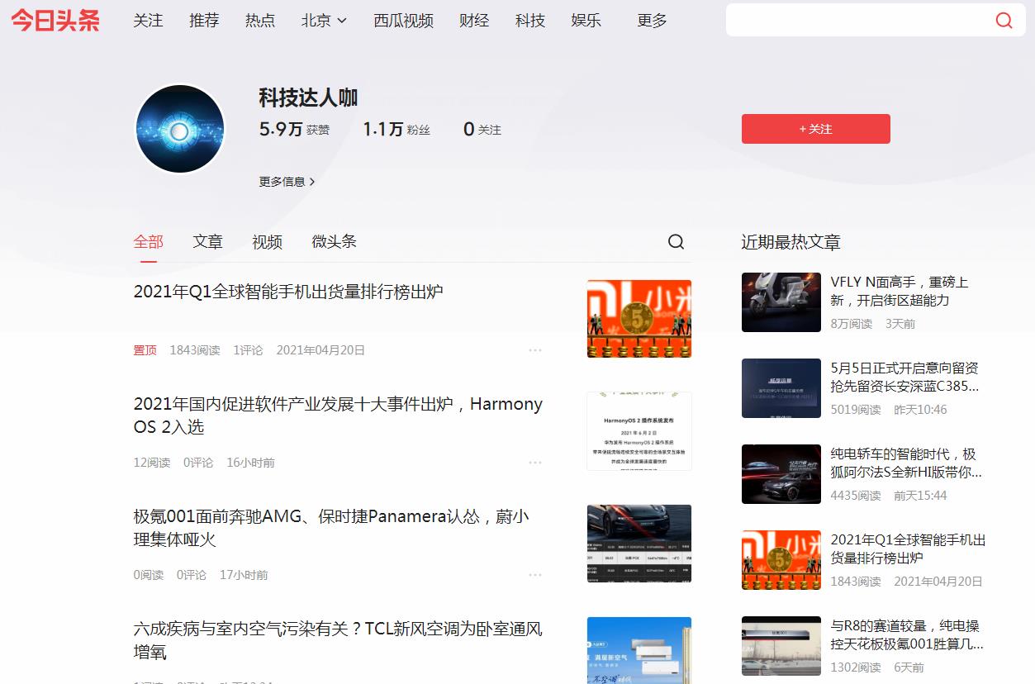Open hot article 与R8的赛道较量，纯电操控天花板
Image resolution: width=1035 pixels, height=684 pixels.
[x=907, y=634]
